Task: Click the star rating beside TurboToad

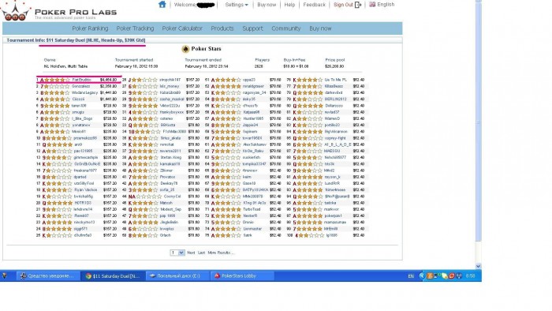Action: point(228,209)
